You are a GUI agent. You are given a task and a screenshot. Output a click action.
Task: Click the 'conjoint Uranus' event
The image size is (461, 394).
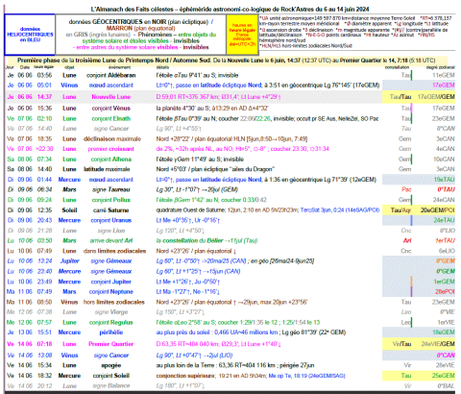[x=111, y=220]
